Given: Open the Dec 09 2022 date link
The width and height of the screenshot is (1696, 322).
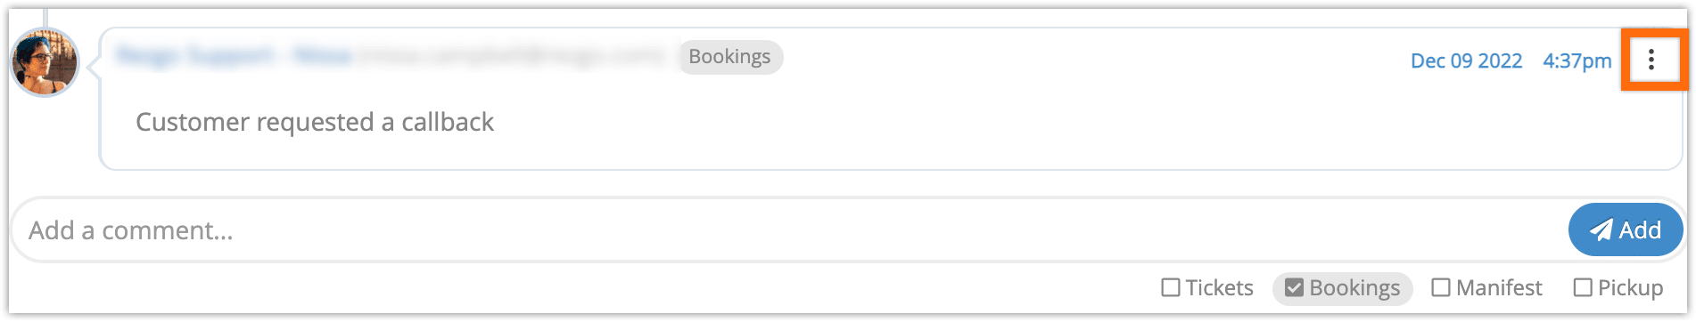Looking at the screenshot, I should click(1466, 60).
